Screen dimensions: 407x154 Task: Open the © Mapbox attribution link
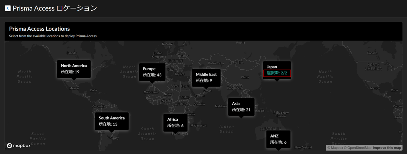click(x=335, y=148)
